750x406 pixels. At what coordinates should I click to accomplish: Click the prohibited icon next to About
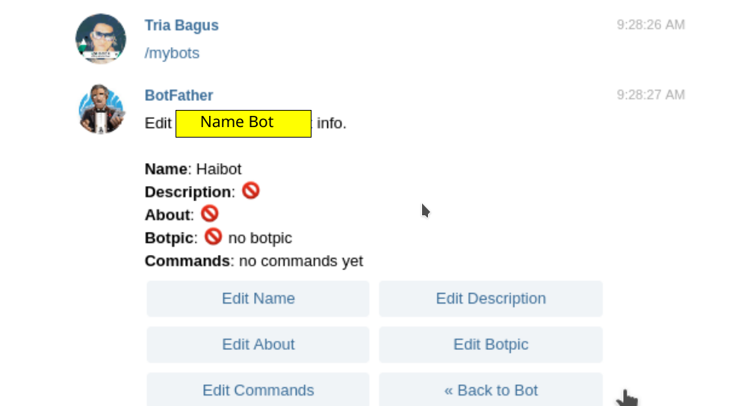(210, 215)
